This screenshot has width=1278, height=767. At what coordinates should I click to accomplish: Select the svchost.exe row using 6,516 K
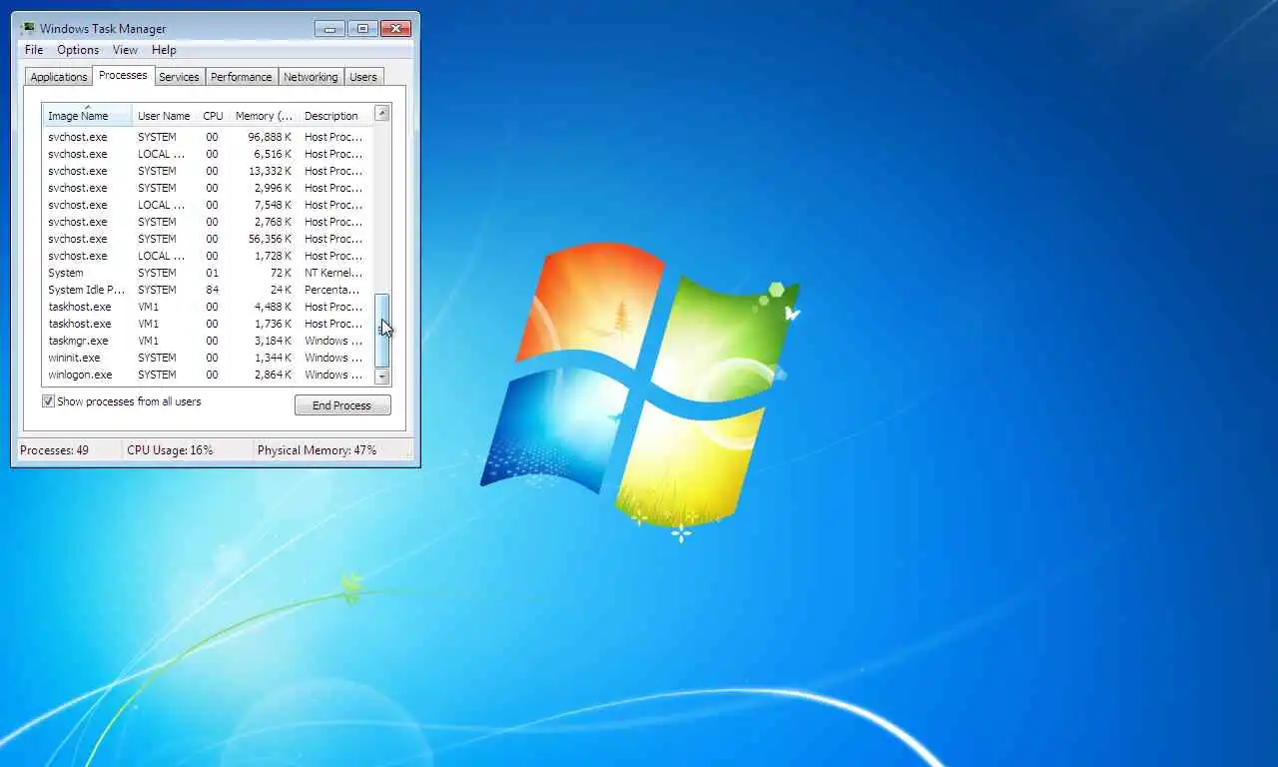pos(208,154)
